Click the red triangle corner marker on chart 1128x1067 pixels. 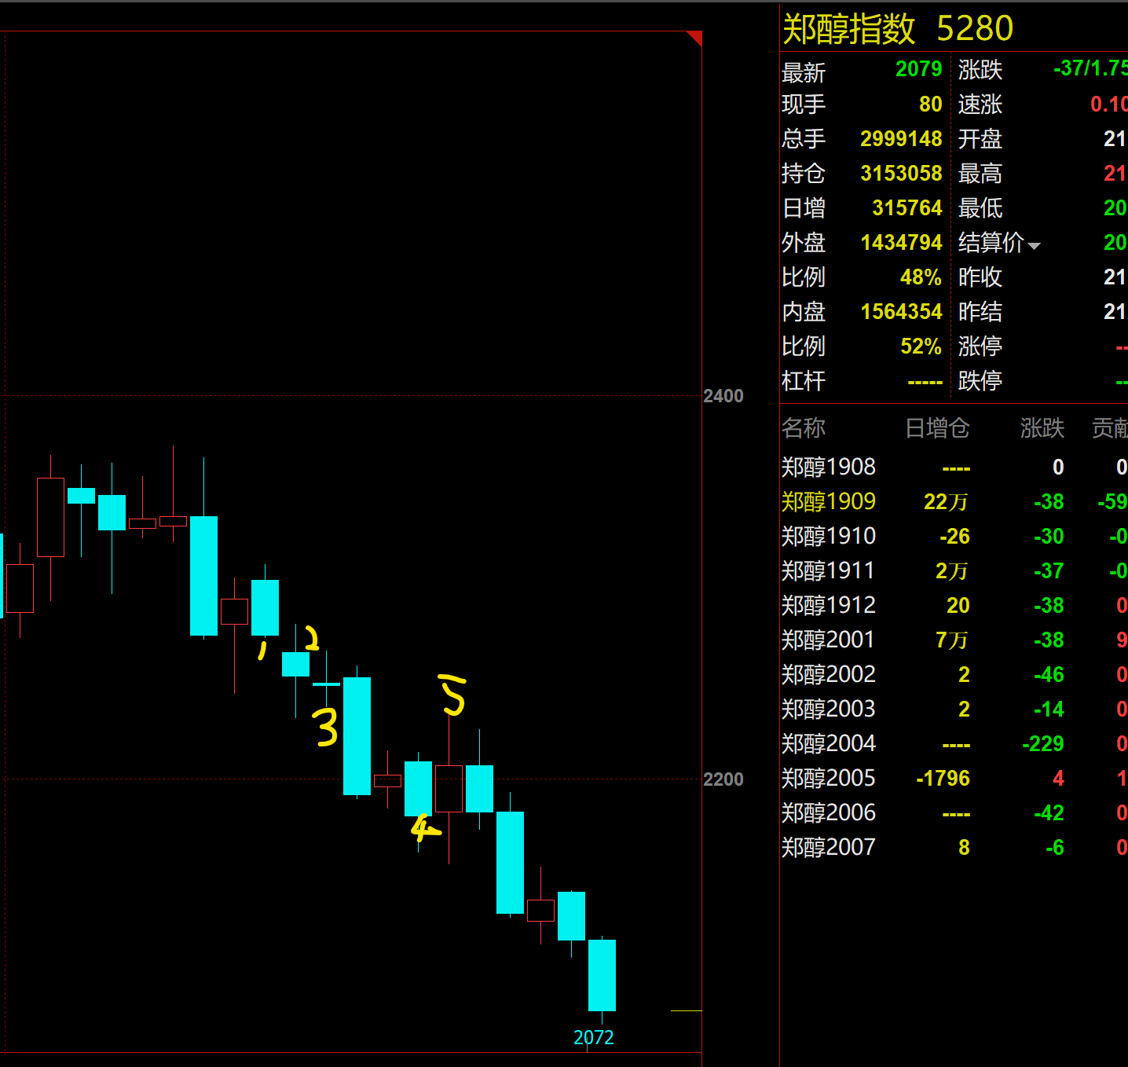(696, 37)
